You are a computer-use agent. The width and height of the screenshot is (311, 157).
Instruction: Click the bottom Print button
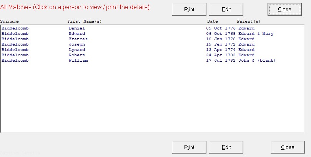(x=189, y=147)
